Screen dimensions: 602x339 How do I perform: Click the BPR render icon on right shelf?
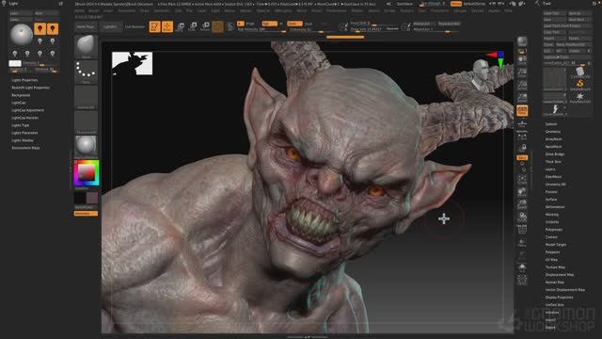(x=522, y=41)
